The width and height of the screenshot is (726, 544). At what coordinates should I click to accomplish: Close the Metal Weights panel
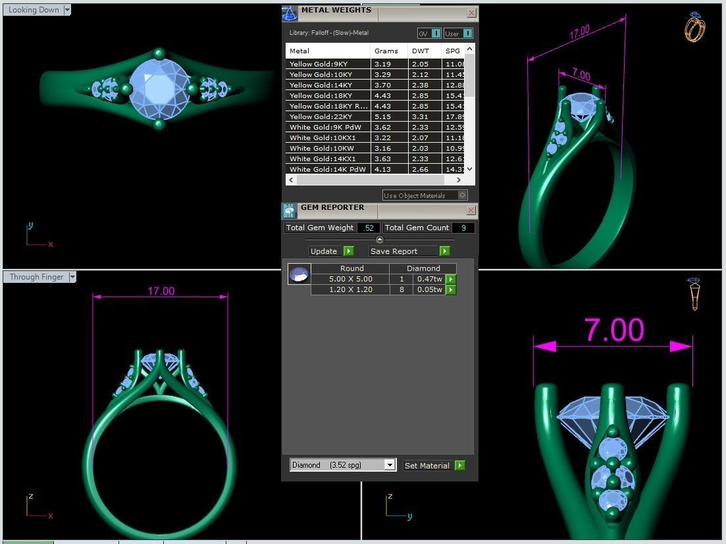pos(471,13)
